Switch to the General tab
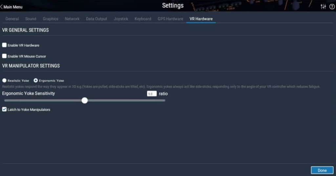This screenshot has height=176, width=336. (x=12, y=19)
